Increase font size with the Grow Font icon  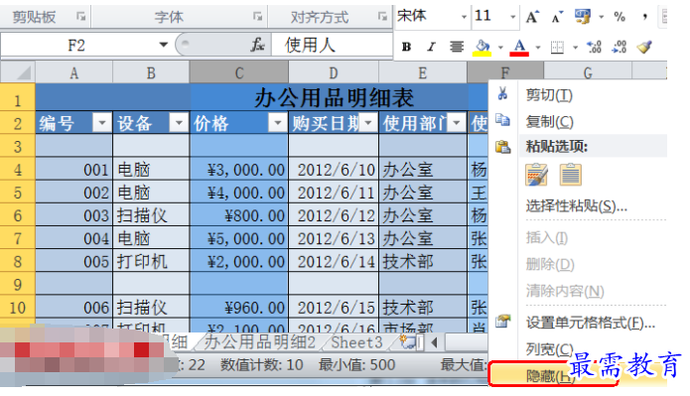(x=532, y=17)
